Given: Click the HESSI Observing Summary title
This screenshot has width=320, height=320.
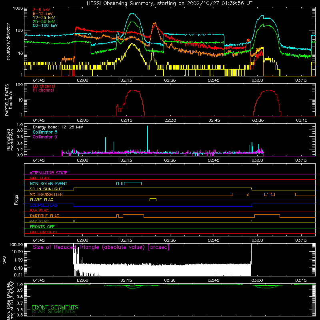Looking at the screenshot, I should [x=169, y=4].
